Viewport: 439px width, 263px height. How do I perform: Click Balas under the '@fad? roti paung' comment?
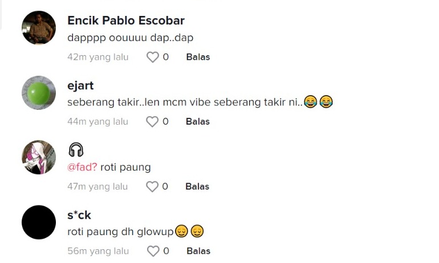(x=197, y=186)
